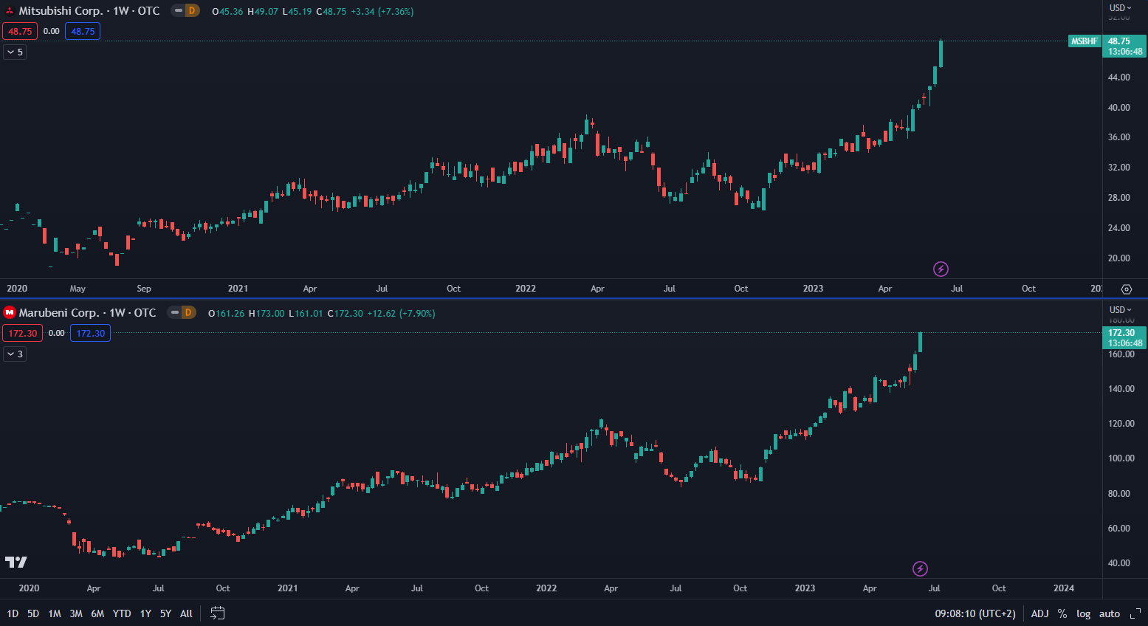Click the MSBHF price label on the scale

point(1085,41)
